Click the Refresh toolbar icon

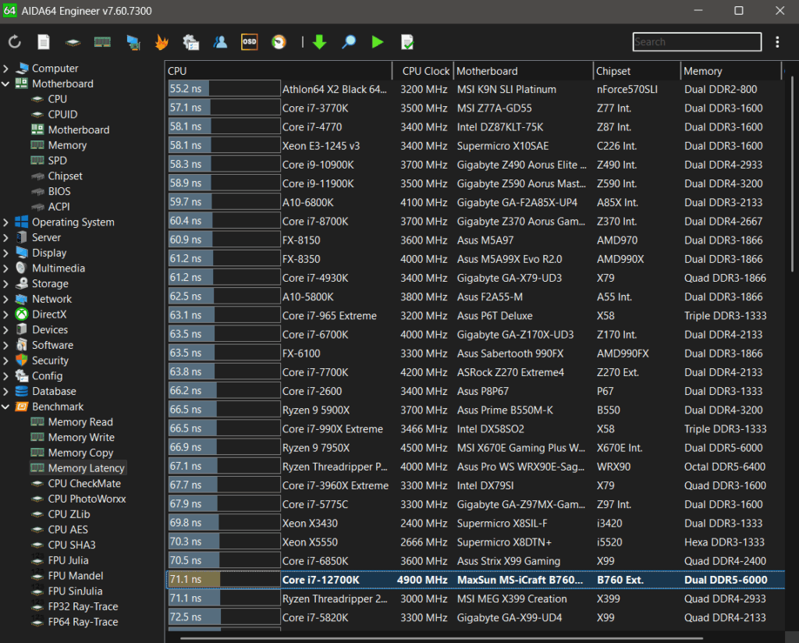point(15,42)
